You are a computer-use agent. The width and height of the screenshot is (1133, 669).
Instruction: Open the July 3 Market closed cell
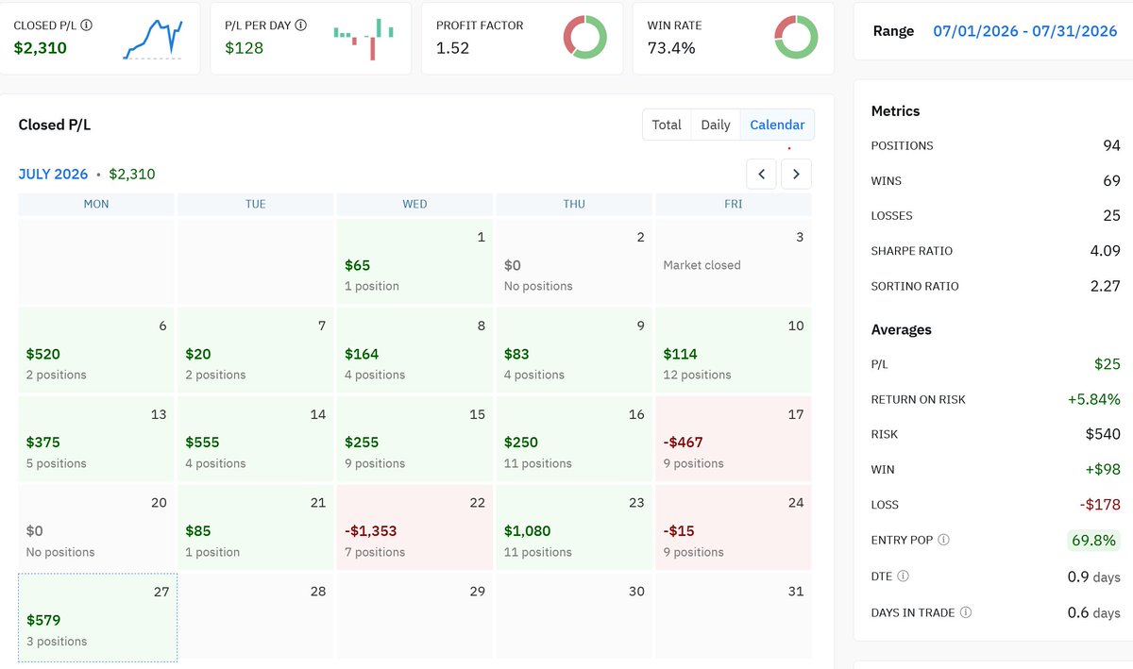[x=734, y=262]
